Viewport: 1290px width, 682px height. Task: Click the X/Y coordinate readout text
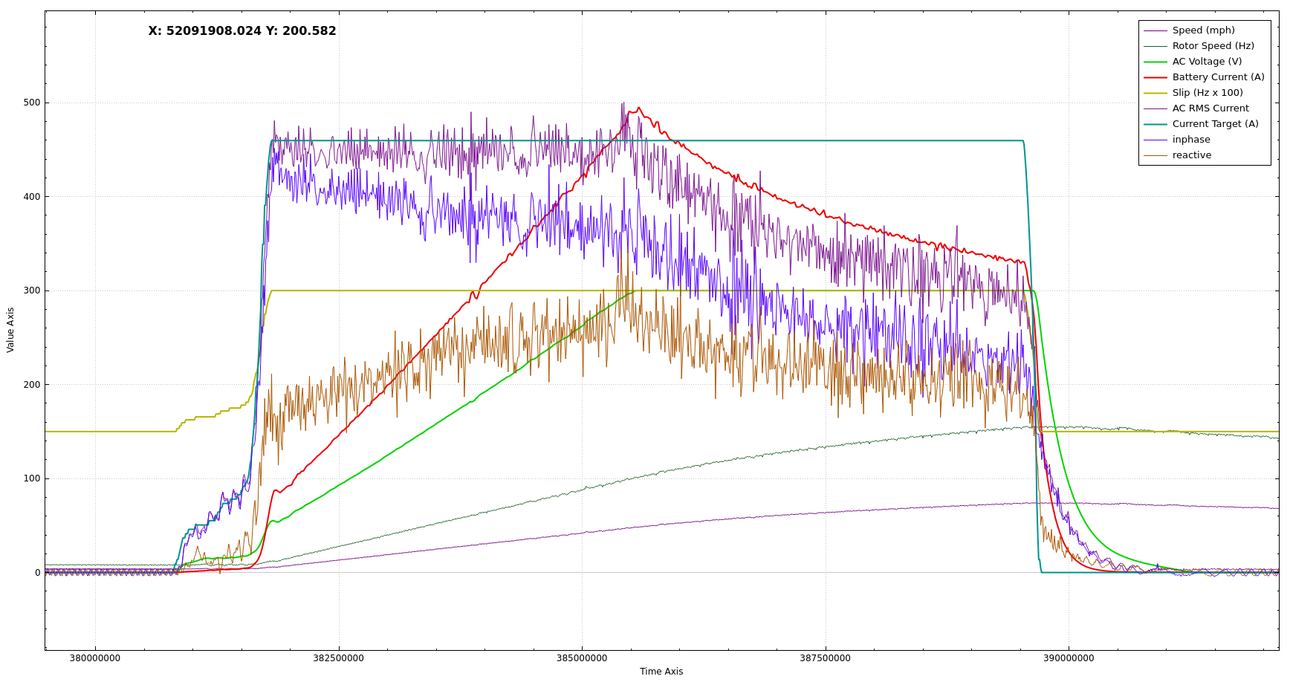(x=242, y=31)
